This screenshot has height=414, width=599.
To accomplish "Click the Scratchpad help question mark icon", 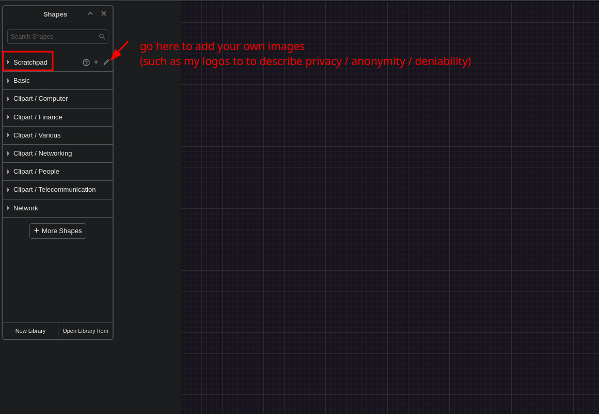I will pyautogui.click(x=86, y=63).
